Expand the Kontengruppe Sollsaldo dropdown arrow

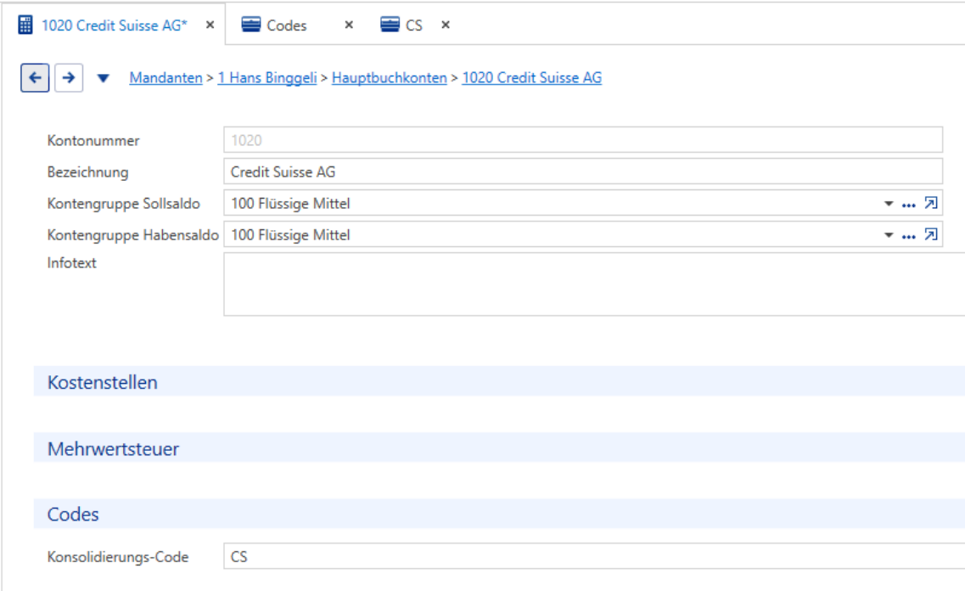(889, 204)
